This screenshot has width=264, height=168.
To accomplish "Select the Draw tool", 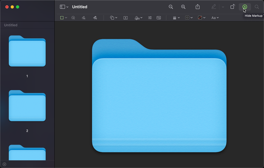I will 95,18.
